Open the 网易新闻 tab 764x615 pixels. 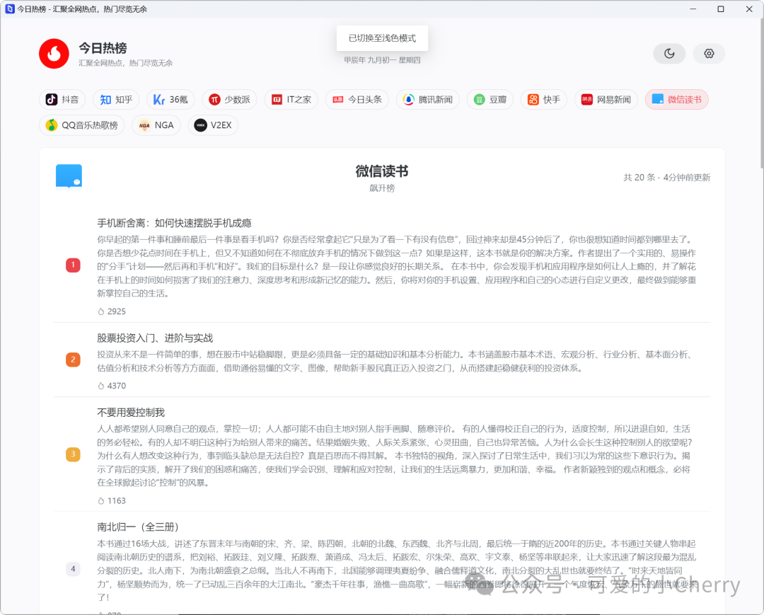(606, 99)
